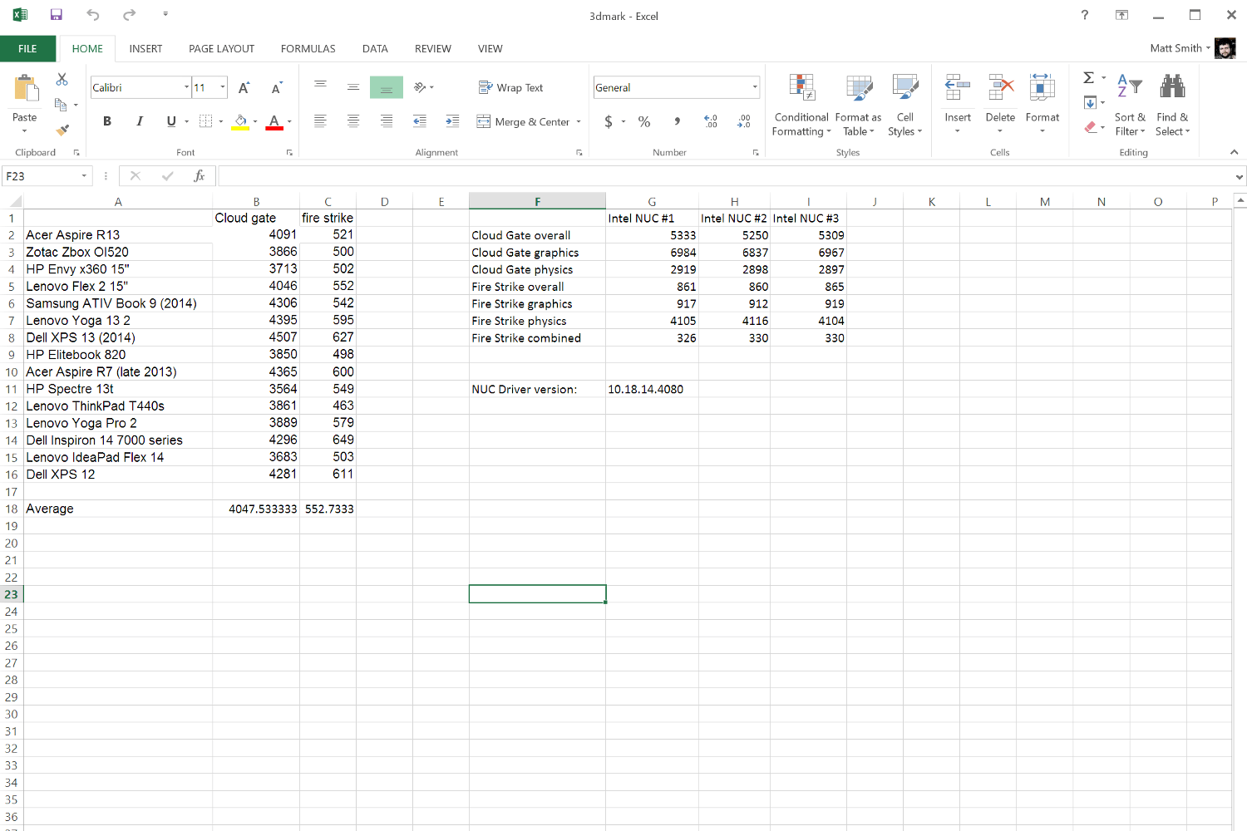Click the Increase Decimal icon
Screen dimensions: 1247x831
click(711, 121)
